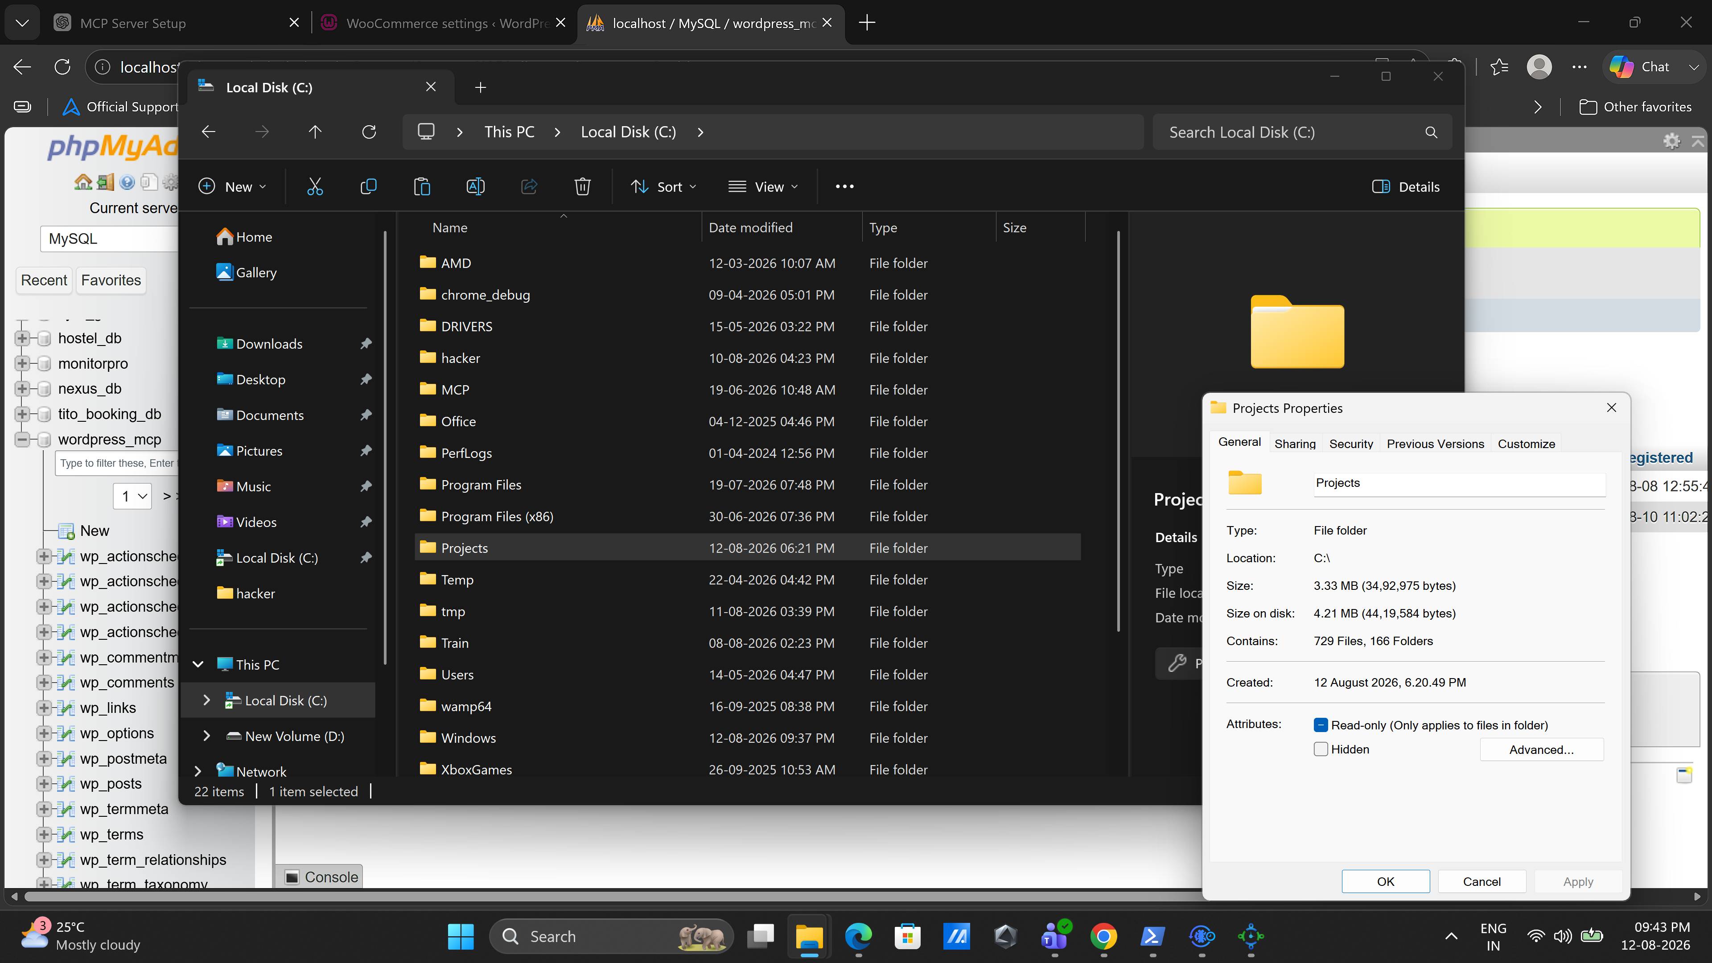Click the Cut scissors icon in toolbar
Screen dimensions: 1712x963
click(315, 187)
